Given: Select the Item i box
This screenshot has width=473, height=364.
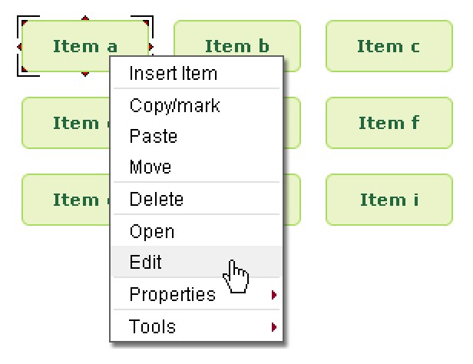Looking at the screenshot, I should pyautogui.click(x=389, y=200).
